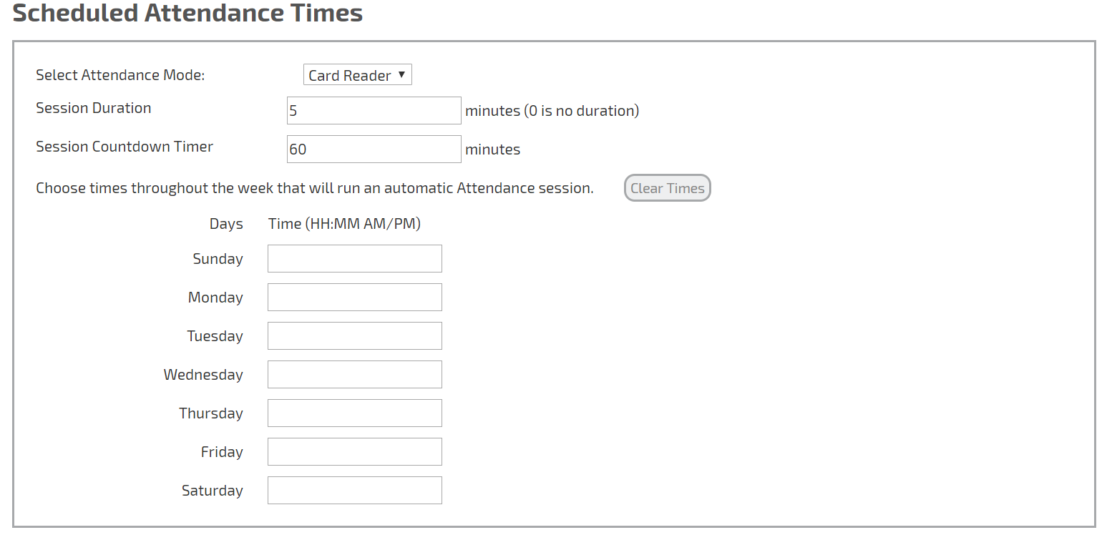Click the Select Attendance Mode label
1112x535 pixels.
120,75
